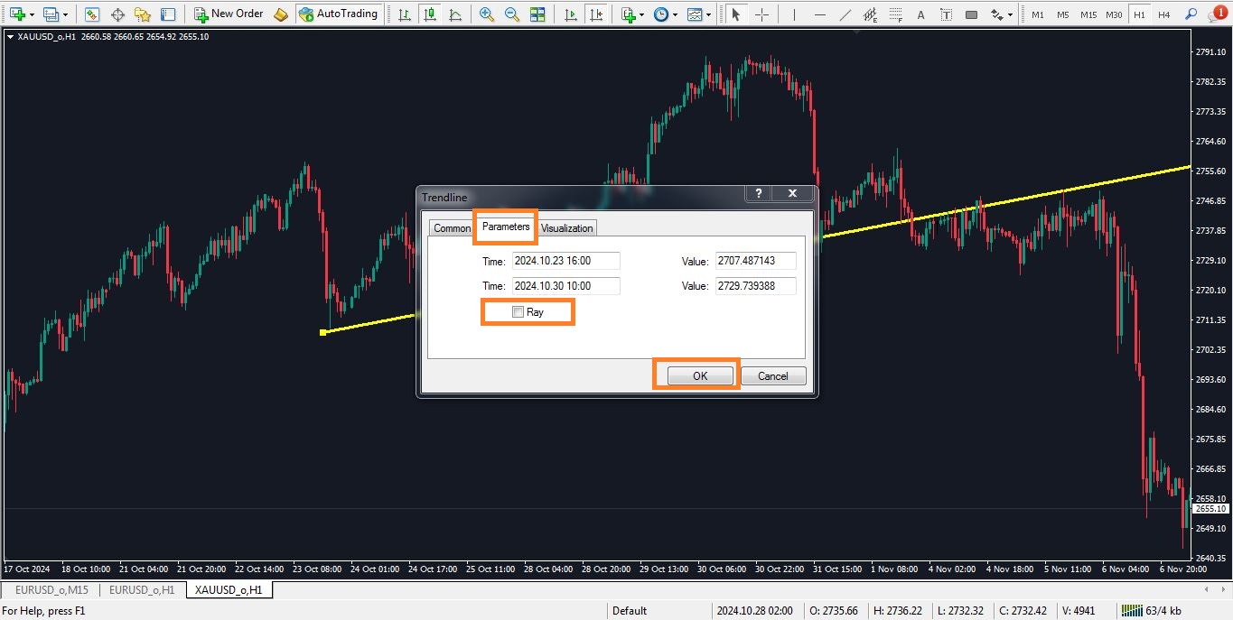Image resolution: width=1233 pixels, height=620 pixels.
Task: Switch to the Common tab
Action: point(451,228)
